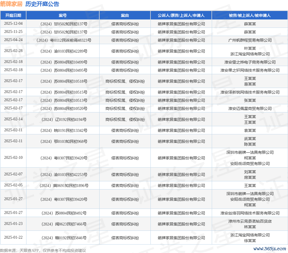Click defendant 淮安泽新锐网络技术服务有限公司

[x=250, y=92]
